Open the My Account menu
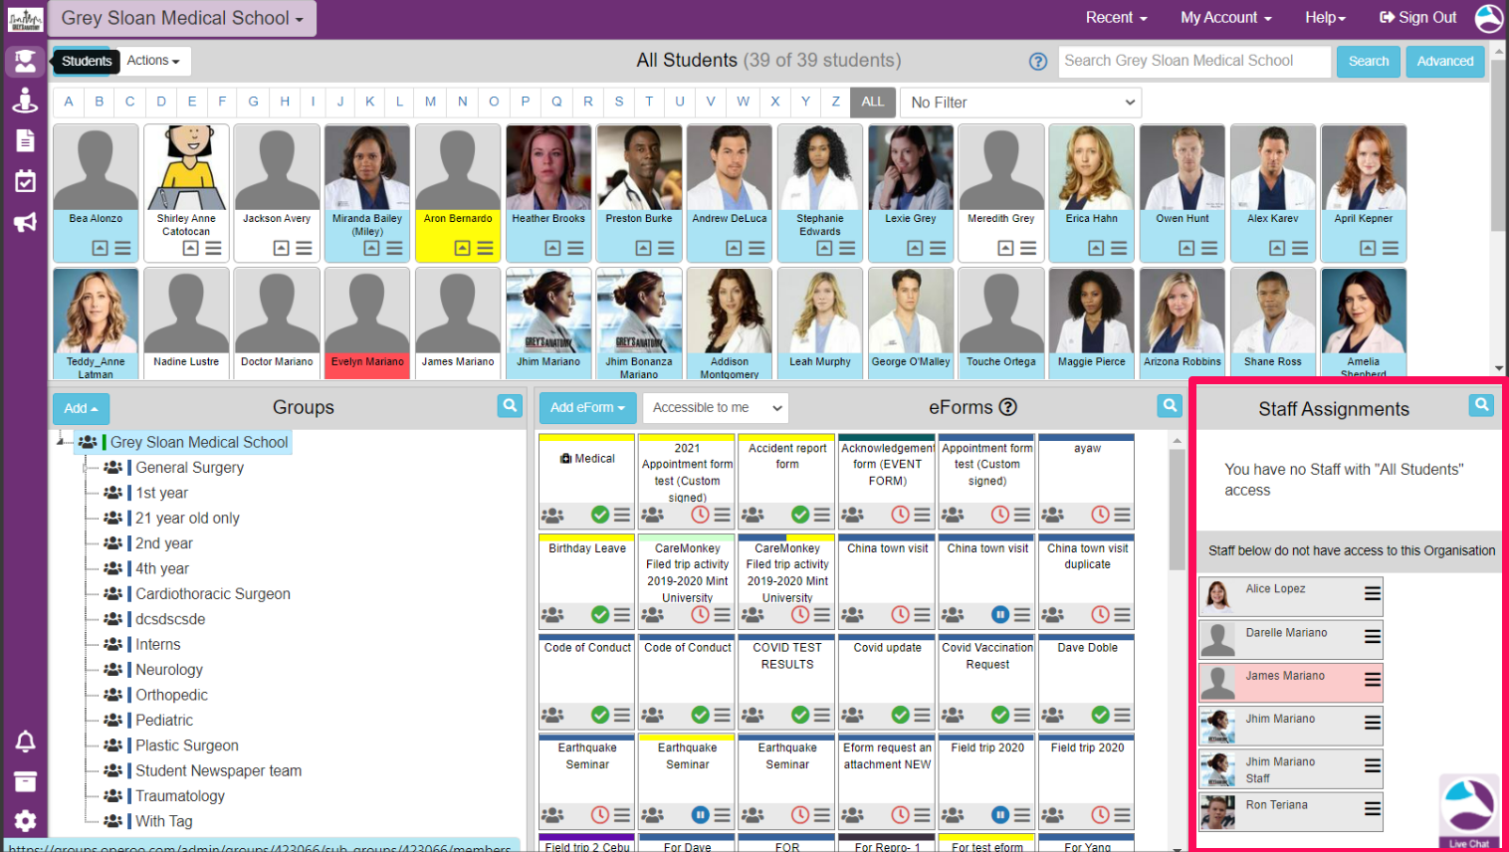This screenshot has height=852, width=1509. click(x=1225, y=18)
